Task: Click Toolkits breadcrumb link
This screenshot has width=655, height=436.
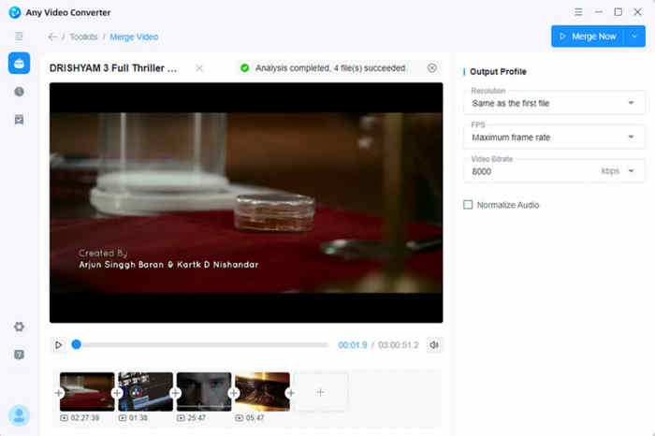Action: (83, 36)
